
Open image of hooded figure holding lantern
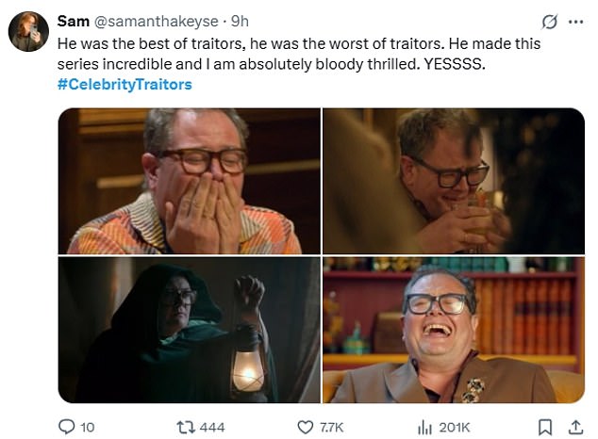[x=190, y=330]
